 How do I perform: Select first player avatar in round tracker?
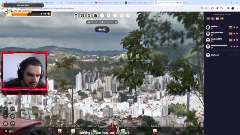point(76,15)
